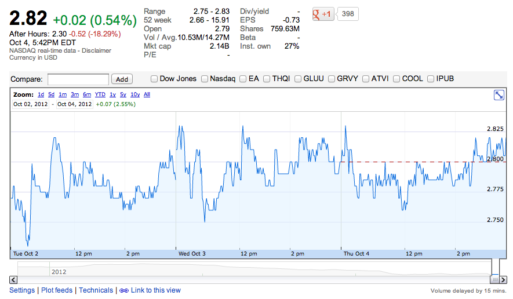Viewport: 513px width, 299px height.
Task: Click the chain icon for Link to this view
Action: click(x=123, y=290)
